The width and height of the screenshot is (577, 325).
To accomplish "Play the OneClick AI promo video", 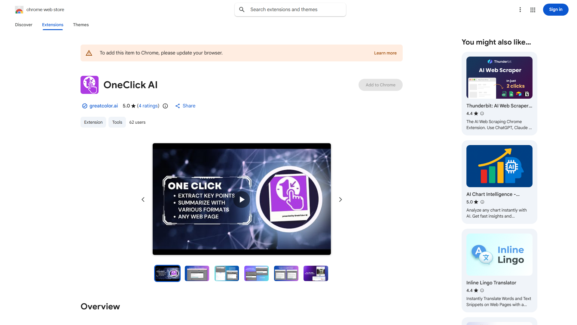I will click(x=242, y=199).
